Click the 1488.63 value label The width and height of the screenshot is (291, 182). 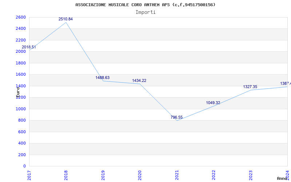(103, 78)
